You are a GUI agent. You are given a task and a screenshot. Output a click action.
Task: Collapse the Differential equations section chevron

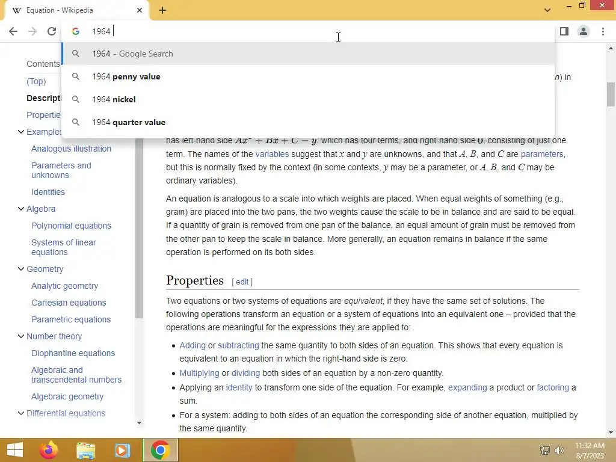[x=21, y=413]
